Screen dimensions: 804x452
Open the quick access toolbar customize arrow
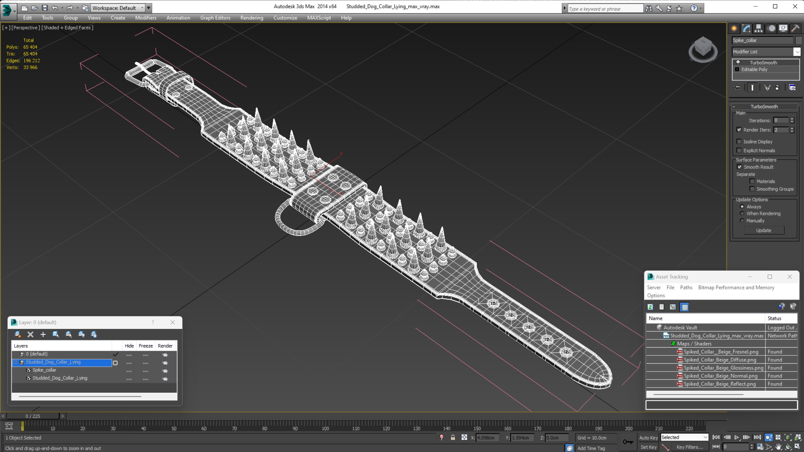149,8
